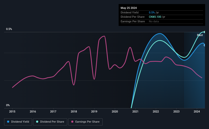
Task: Click the 'Past' label on the chart
Action: (200, 35)
